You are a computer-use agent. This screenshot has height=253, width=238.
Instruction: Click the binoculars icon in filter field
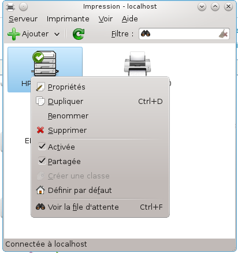pos(146,34)
